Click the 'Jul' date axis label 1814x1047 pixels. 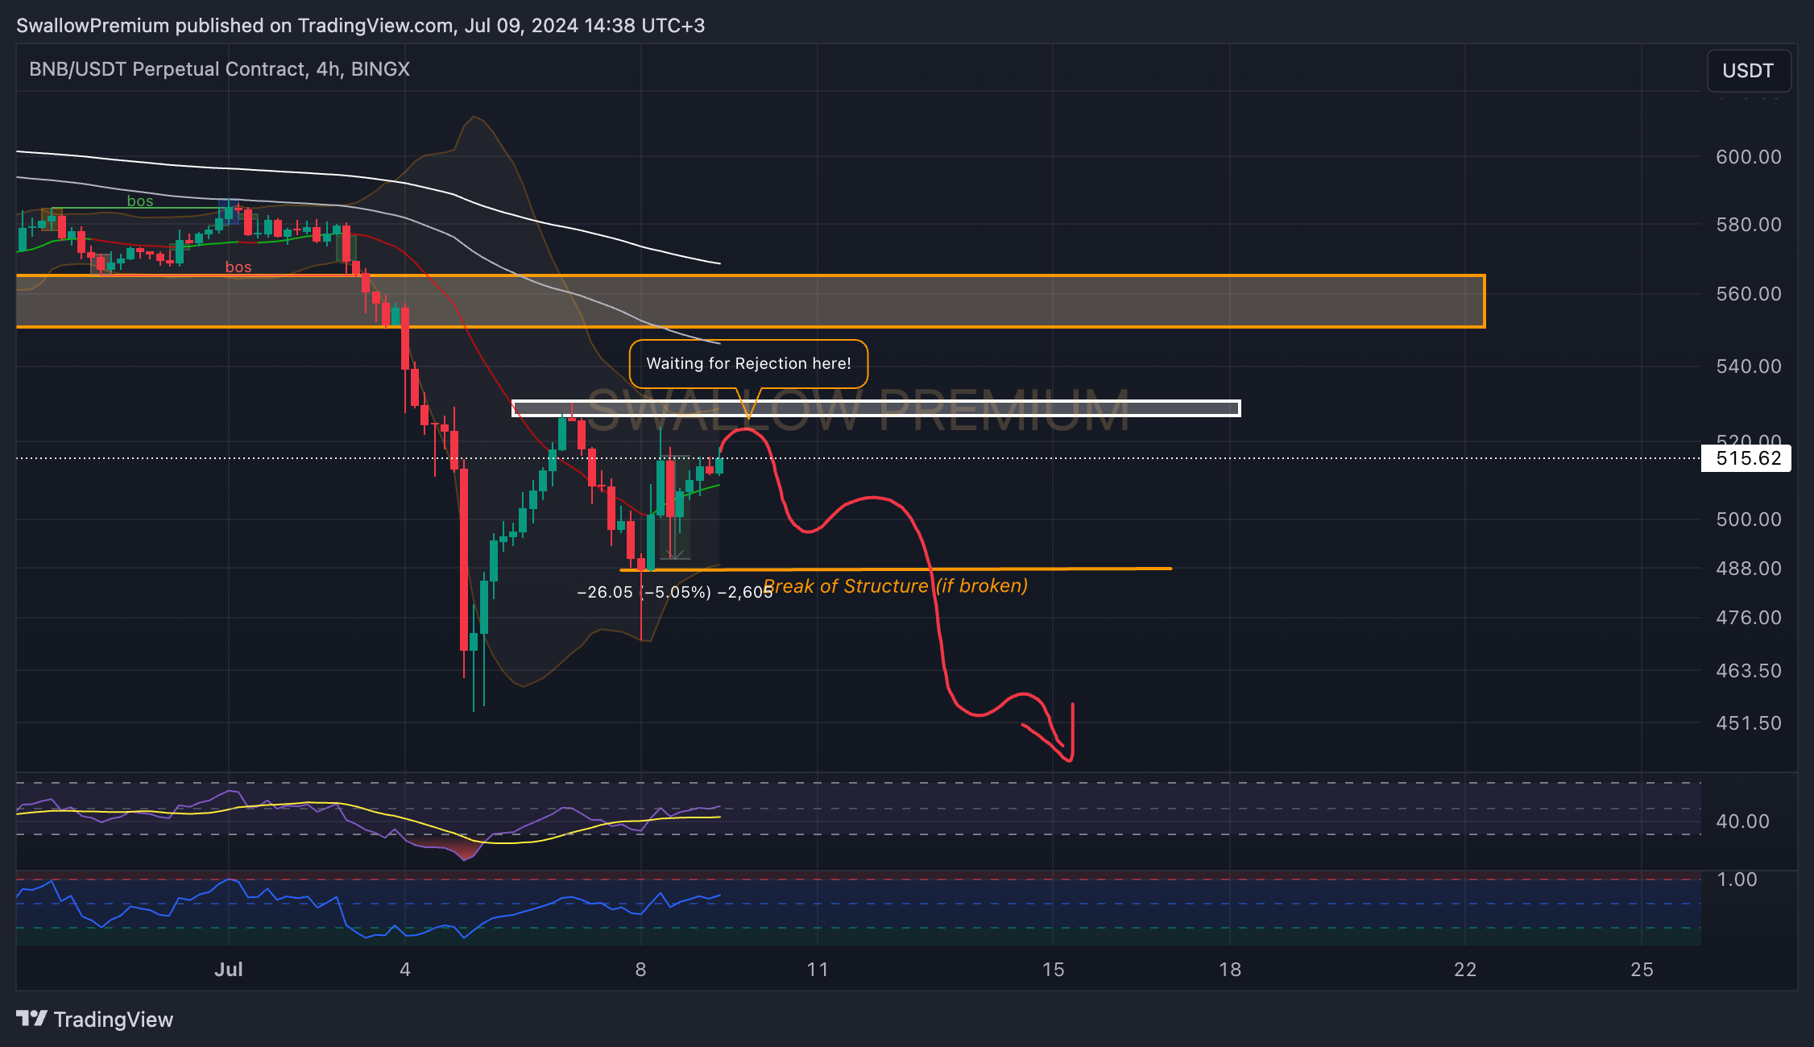click(x=229, y=970)
